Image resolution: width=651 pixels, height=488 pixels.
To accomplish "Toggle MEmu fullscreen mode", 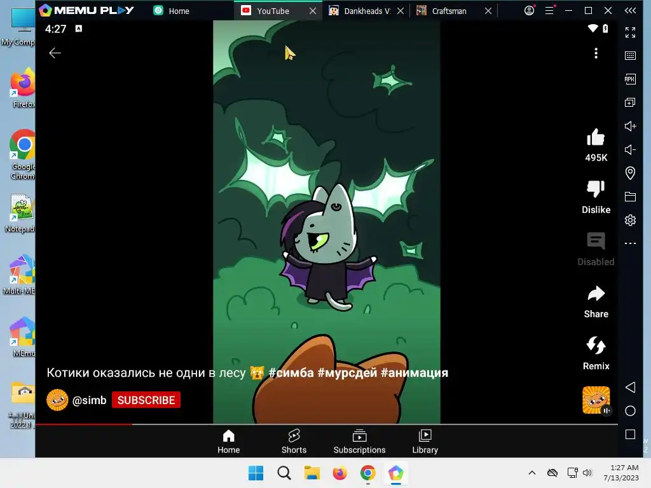I will 630,32.
